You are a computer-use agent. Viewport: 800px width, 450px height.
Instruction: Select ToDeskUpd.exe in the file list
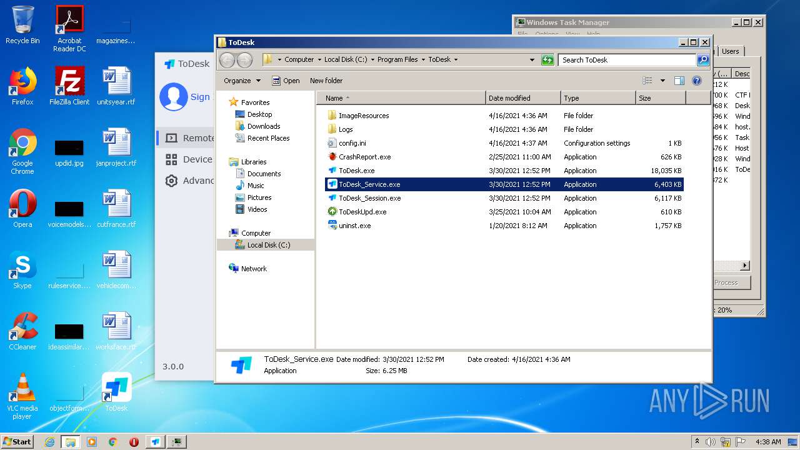[x=362, y=212]
